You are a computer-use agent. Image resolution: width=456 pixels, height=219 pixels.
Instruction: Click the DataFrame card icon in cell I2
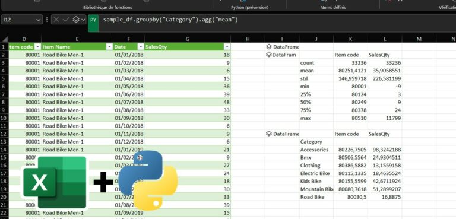click(x=269, y=55)
